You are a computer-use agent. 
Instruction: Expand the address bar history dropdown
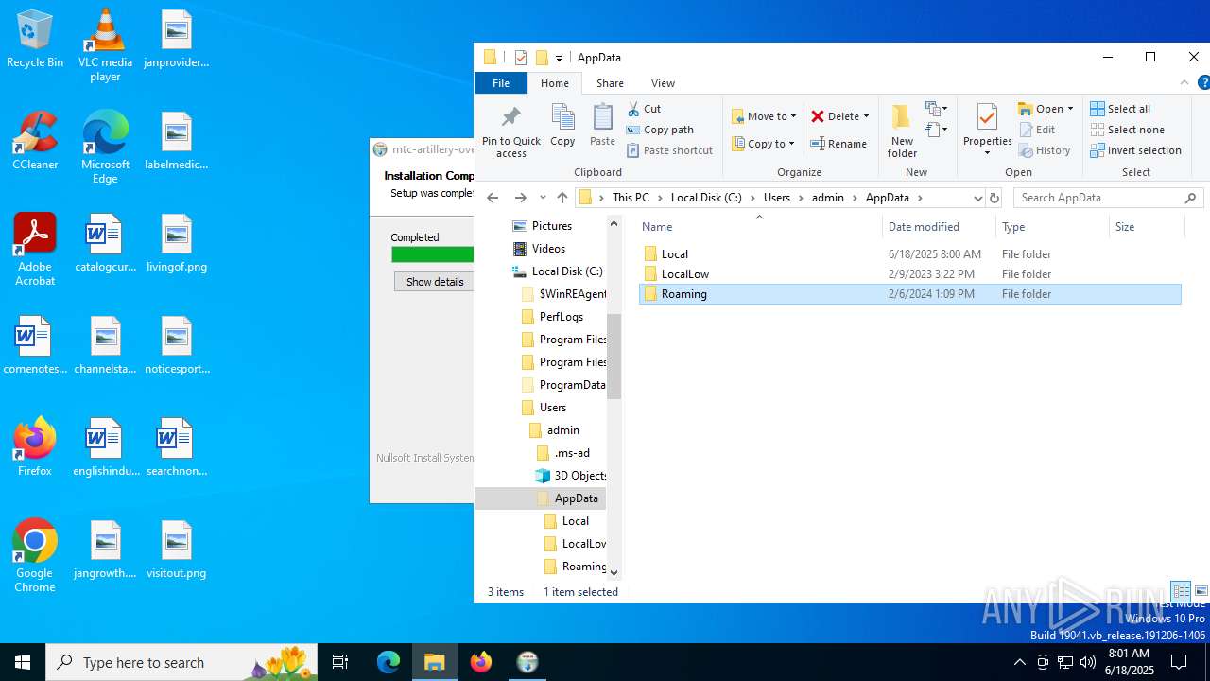click(x=977, y=198)
